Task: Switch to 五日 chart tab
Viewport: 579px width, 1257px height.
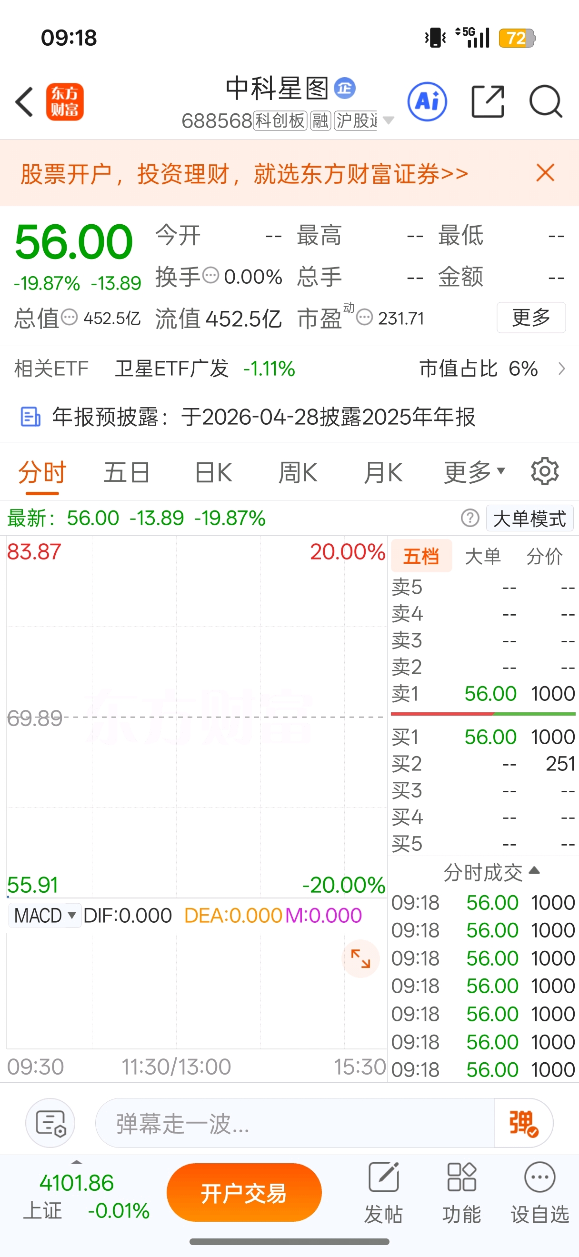Action: point(127,473)
